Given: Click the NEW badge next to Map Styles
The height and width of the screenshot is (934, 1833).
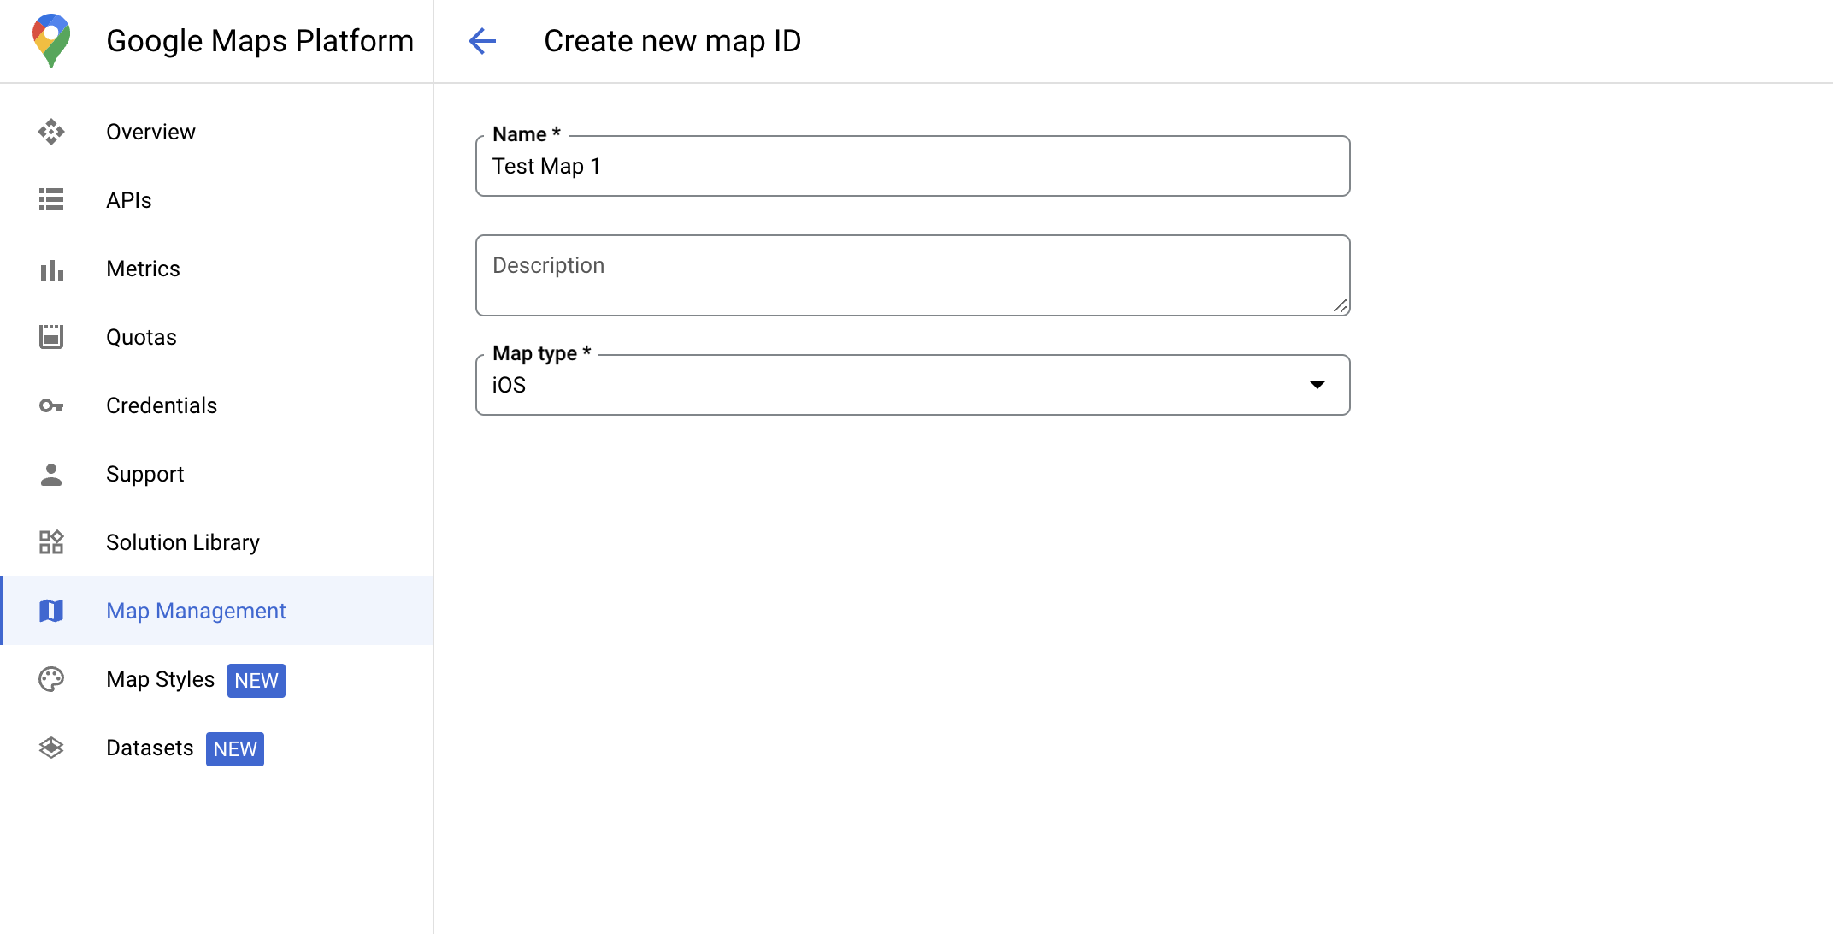Looking at the screenshot, I should point(255,682).
